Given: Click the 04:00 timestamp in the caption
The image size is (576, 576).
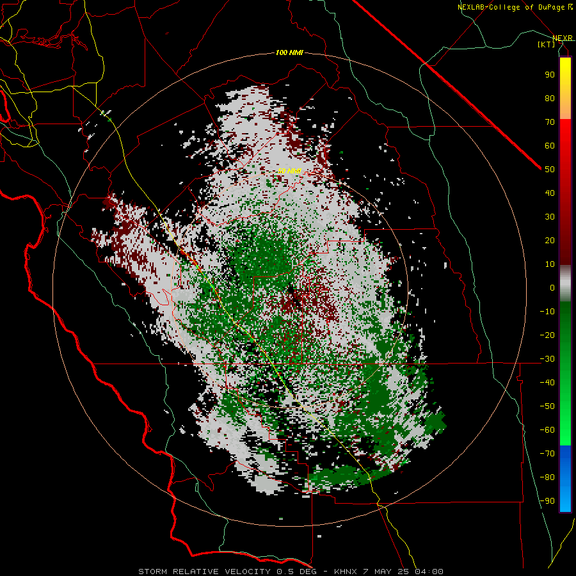Looking at the screenshot, I should (x=429, y=572).
